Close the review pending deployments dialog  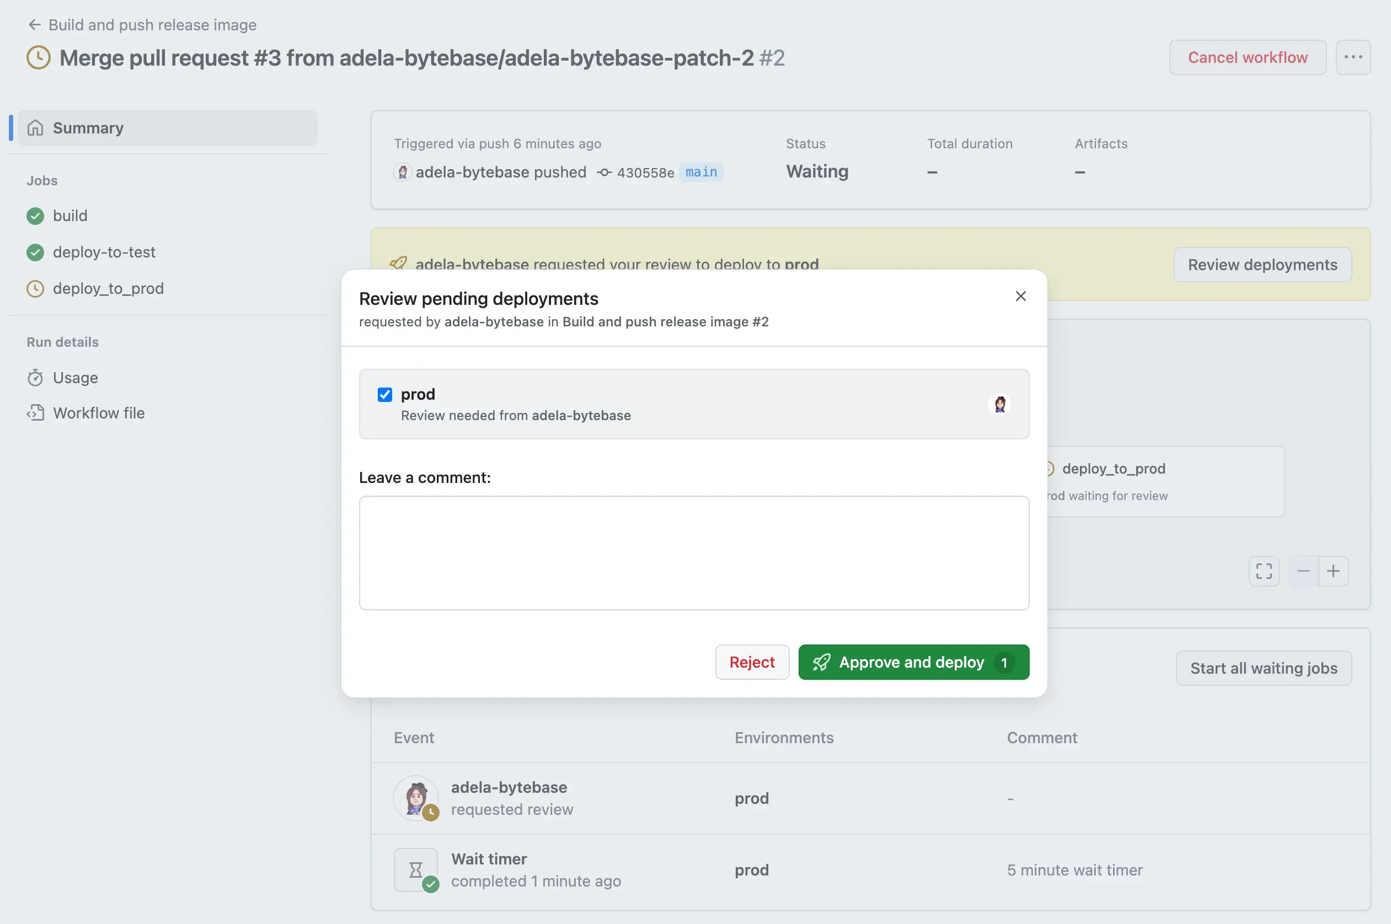tap(1020, 297)
